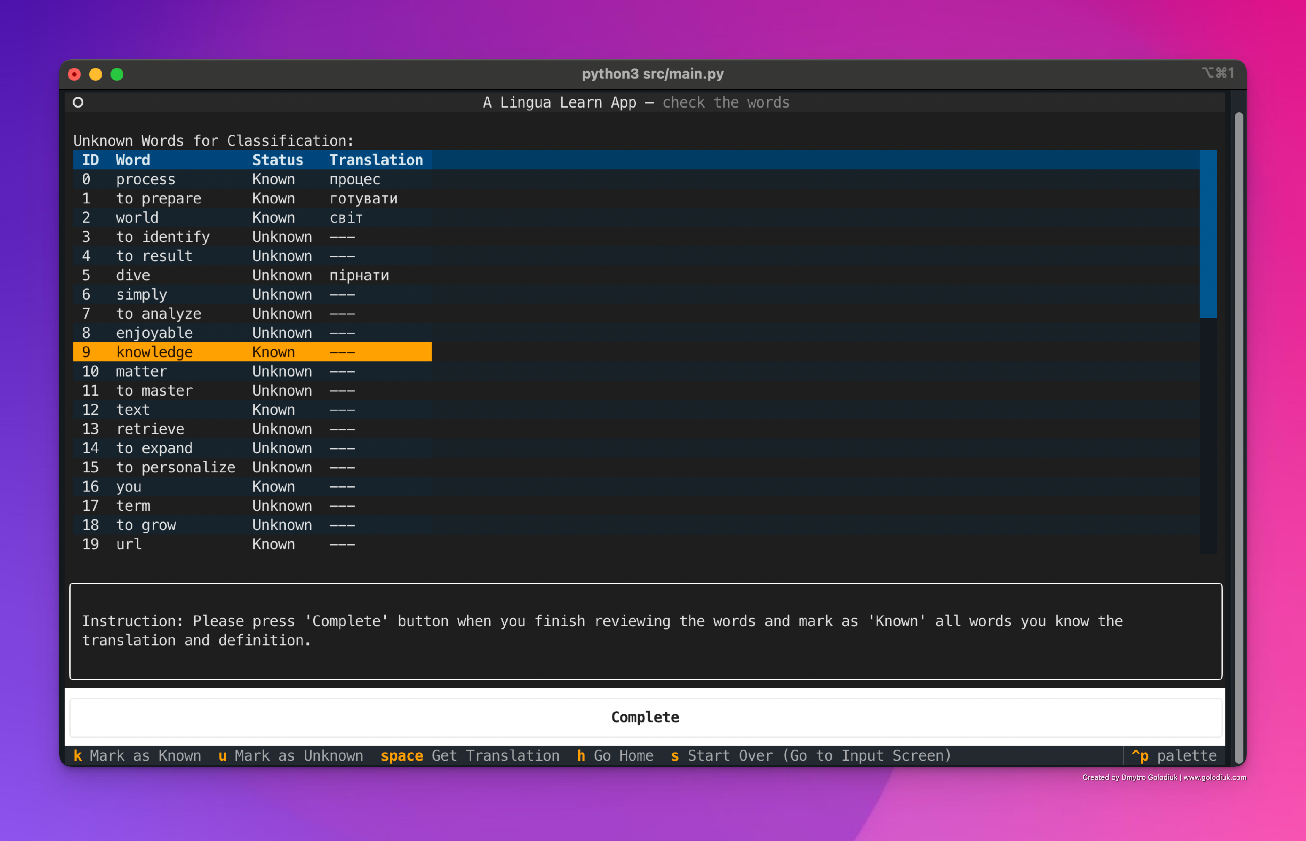
Task: Click the table's vertical scrollbar thumb
Action: coord(1208,234)
